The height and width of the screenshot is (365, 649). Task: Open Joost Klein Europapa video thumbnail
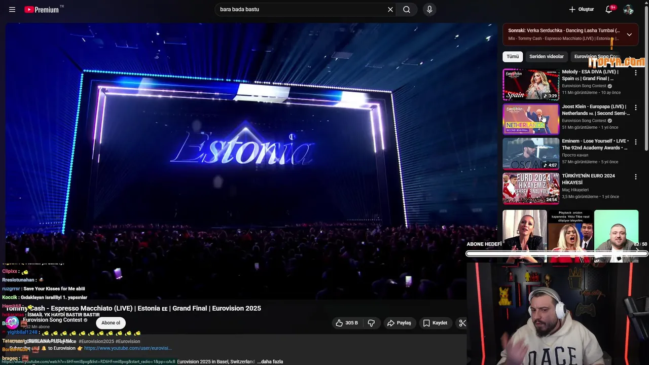click(531, 119)
